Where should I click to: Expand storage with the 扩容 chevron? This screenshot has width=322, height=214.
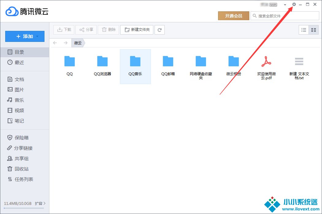(44, 203)
